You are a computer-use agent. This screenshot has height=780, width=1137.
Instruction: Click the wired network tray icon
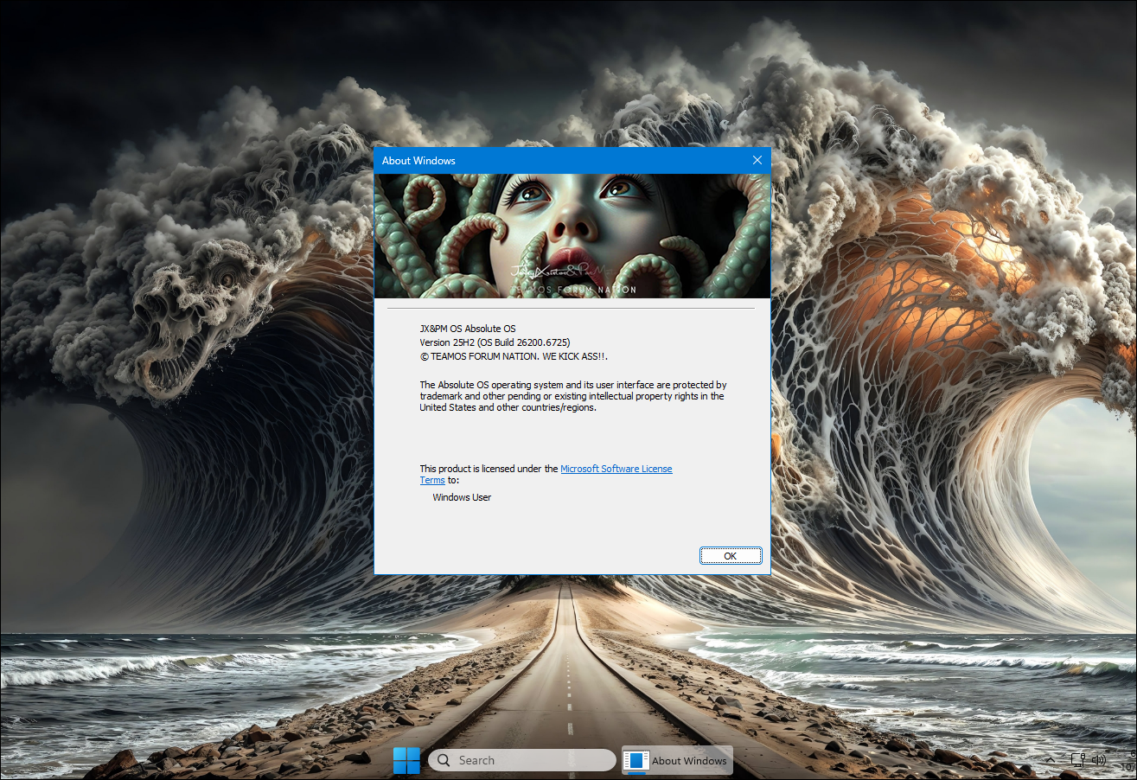pyautogui.click(x=1077, y=760)
